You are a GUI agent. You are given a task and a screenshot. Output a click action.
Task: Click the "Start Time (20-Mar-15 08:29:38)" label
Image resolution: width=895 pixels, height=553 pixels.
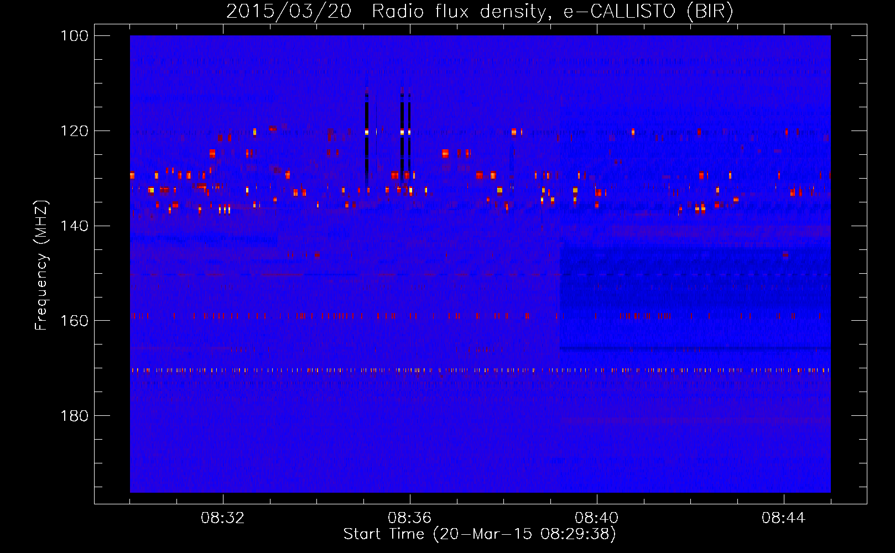480,534
